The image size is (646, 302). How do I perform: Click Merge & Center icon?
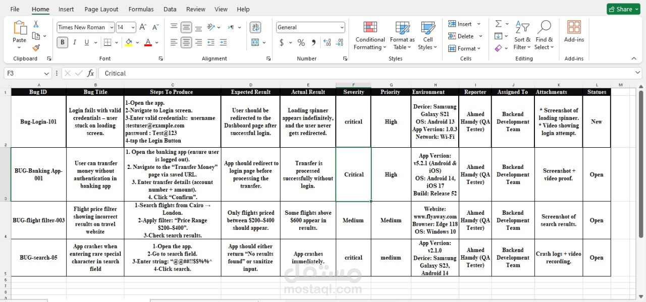(255, 42)
